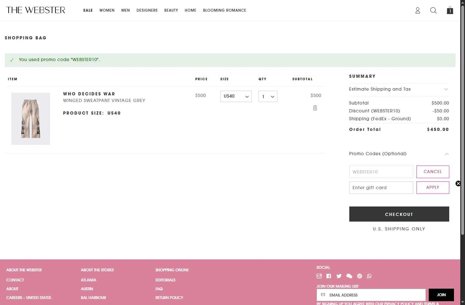Visit The Webster Instagram page
The width and height of the screenshot is (465, 305).
click(319, 276)
